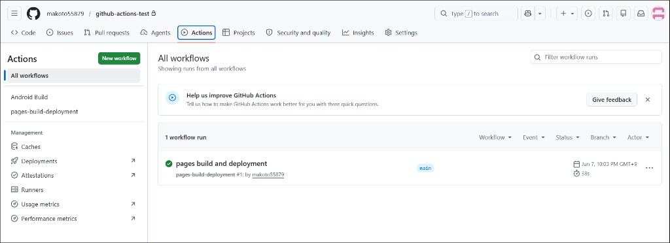This screenshot has width=670, height=243.
Task: Dismiss the Help us improve banner
Action: pos(648,100)
